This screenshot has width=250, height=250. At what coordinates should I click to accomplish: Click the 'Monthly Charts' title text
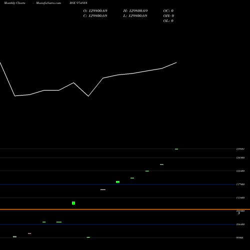tap(14, 3)
